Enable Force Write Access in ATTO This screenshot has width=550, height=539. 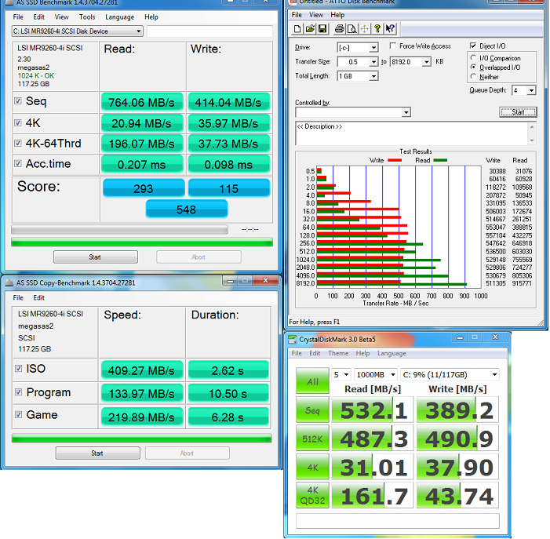pyautogui.click(x=393, y=46)
